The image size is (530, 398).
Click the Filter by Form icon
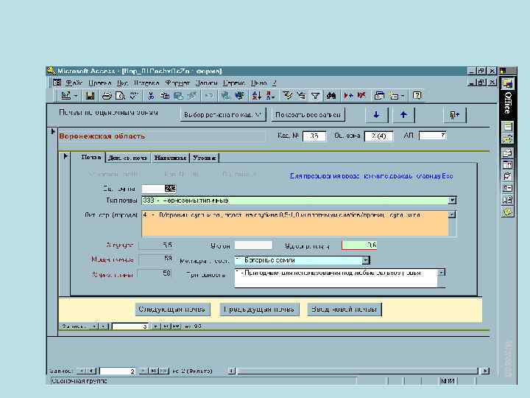pyautogui.click(x=301, y=96)
